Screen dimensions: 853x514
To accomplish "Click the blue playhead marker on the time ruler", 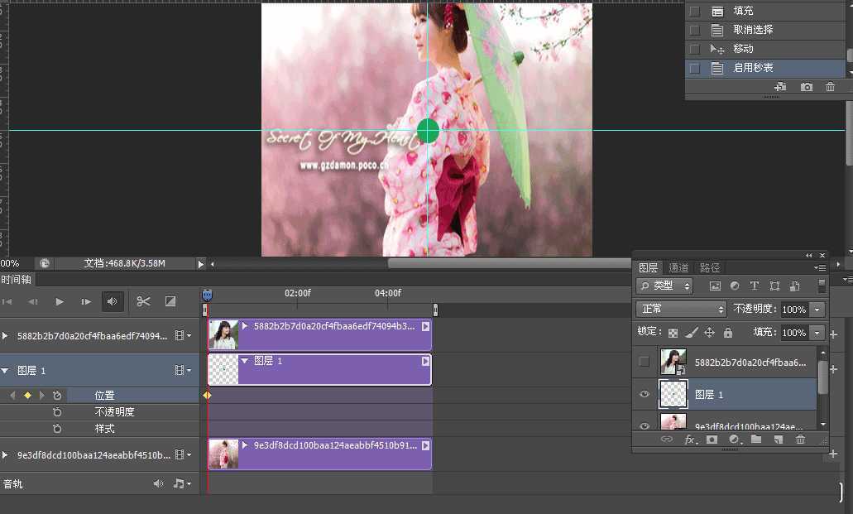I will coord(208,295).
